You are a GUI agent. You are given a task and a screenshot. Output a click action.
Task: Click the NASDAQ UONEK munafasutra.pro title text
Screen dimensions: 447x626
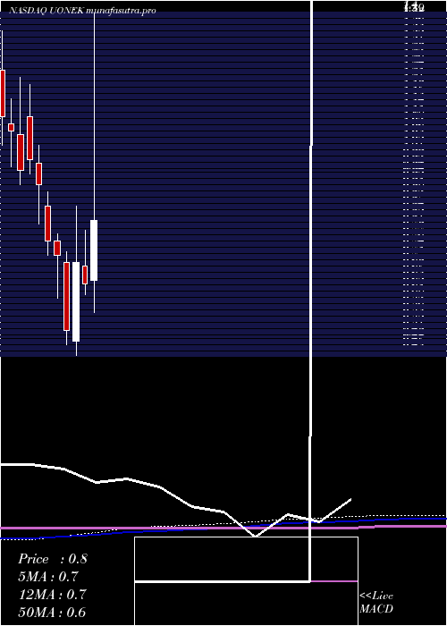click(x=82, y=11)
